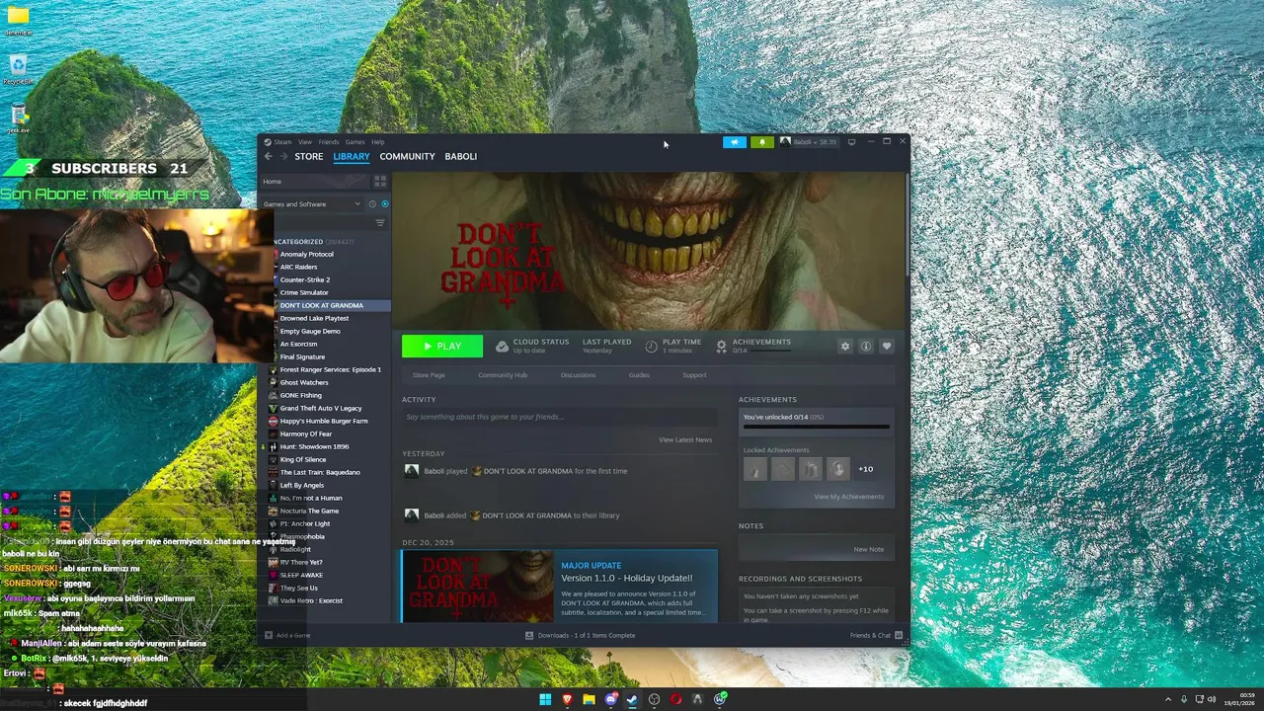The image size is (1264, 711).
Task: Click first locked achievement icon
Action: pyautogui.click(x=754, y=469)
